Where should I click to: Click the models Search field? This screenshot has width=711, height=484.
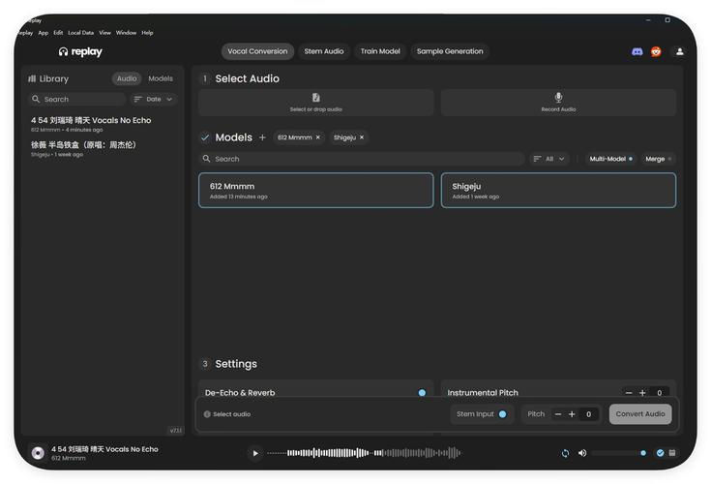tap(362, 159)
